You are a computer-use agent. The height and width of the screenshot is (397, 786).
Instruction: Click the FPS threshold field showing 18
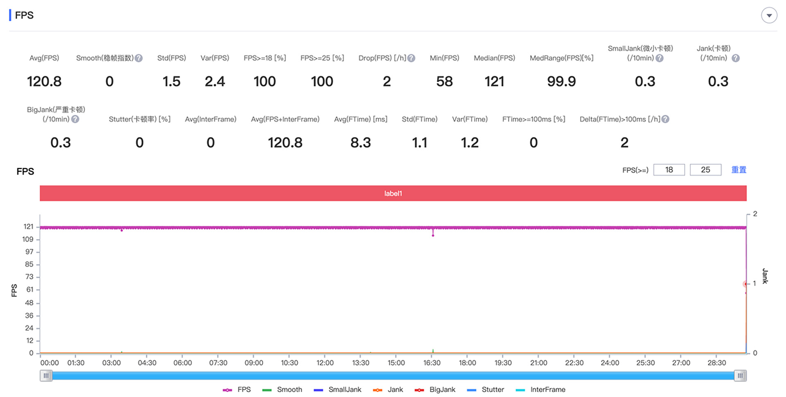tap(669, 170)
